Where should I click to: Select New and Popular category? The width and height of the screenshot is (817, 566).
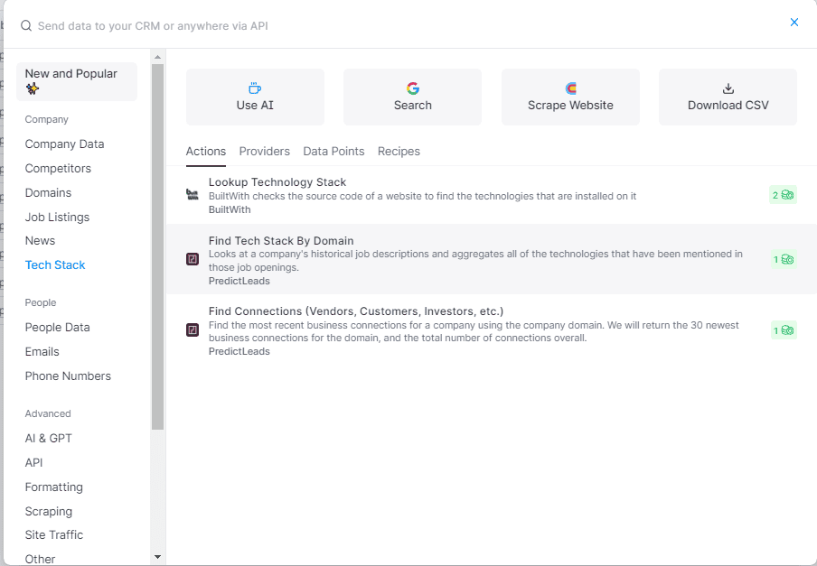pos(77,81)
